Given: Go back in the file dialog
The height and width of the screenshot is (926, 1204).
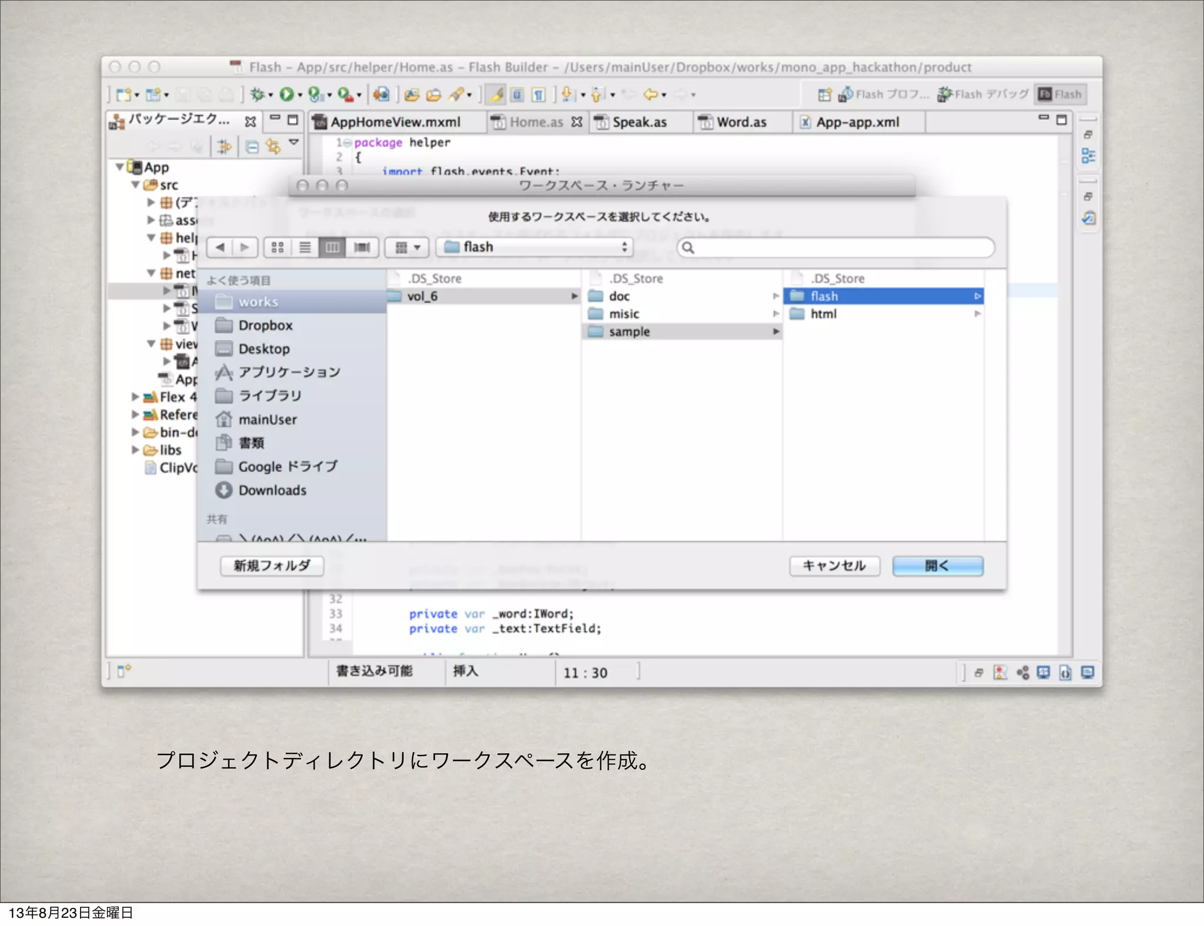Looking at the screenshot, I should click(220, 247).
